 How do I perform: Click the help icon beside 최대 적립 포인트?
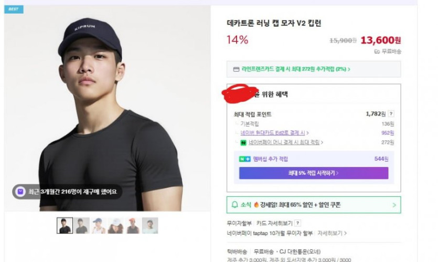click(x=391, y=113)
